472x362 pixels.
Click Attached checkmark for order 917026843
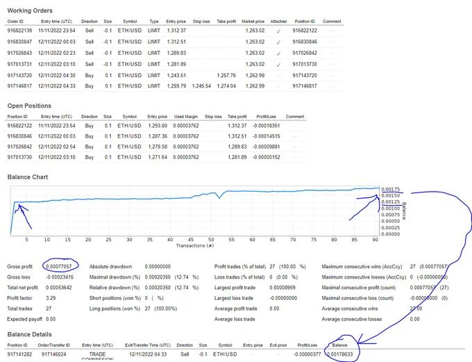278,54
